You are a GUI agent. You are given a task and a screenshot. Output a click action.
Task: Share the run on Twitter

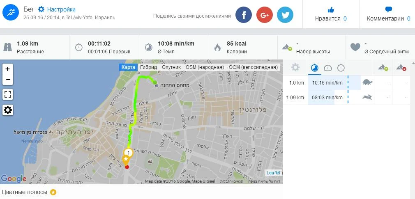click(x=285, y=15)
